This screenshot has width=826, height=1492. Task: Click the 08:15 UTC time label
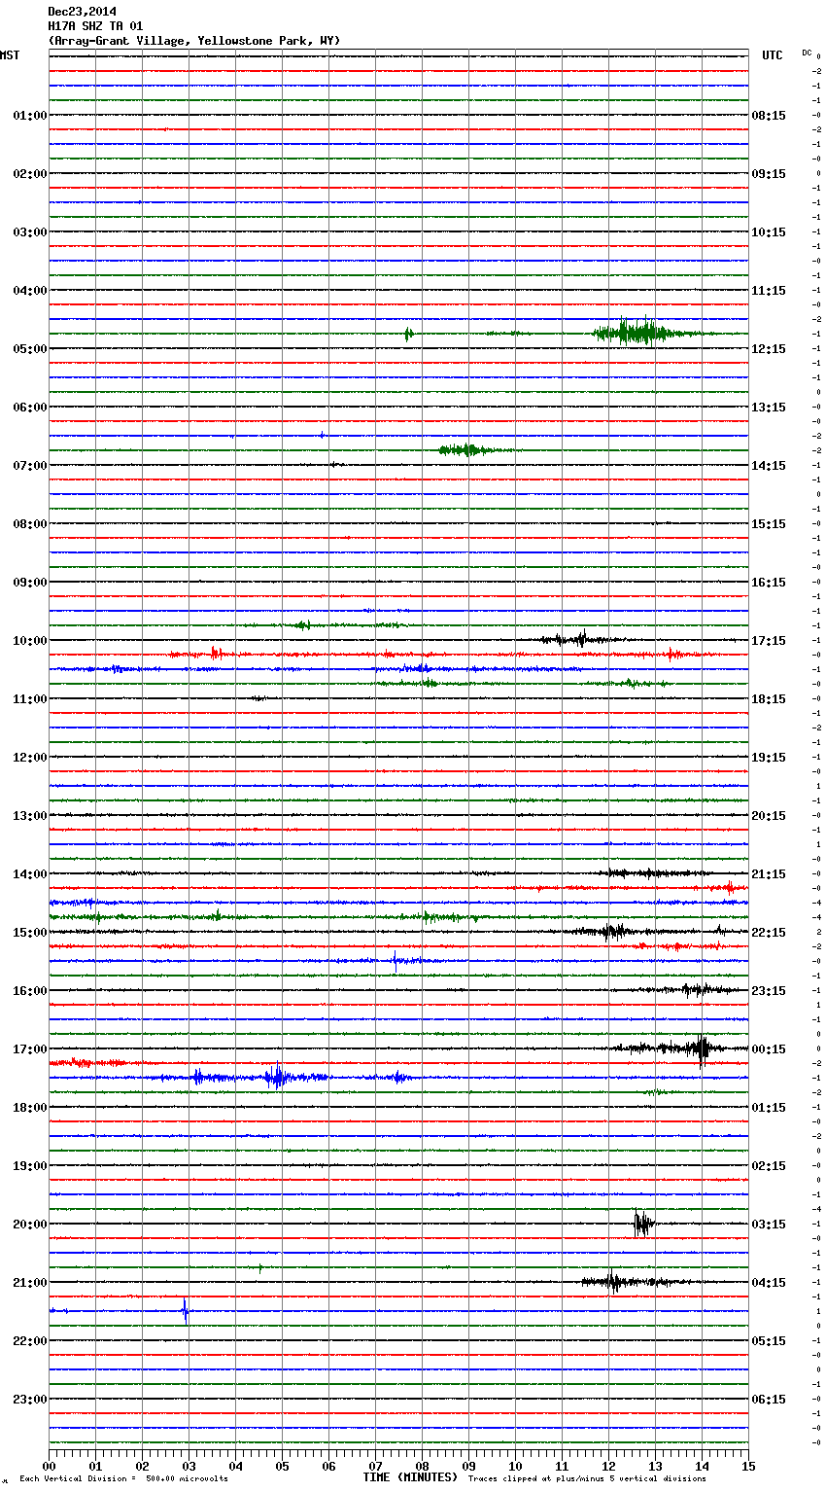click(x=769, y=116)
